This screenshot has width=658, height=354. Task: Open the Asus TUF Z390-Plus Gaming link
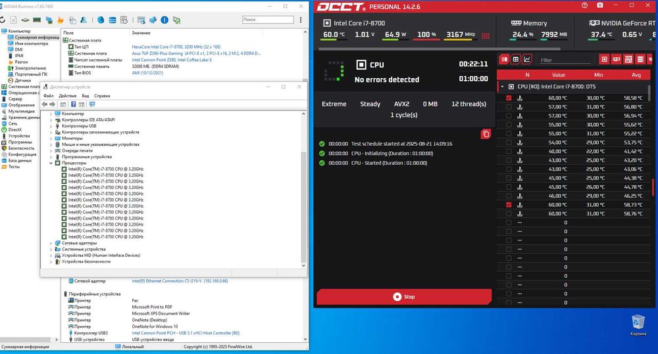(x=196, y=54)
